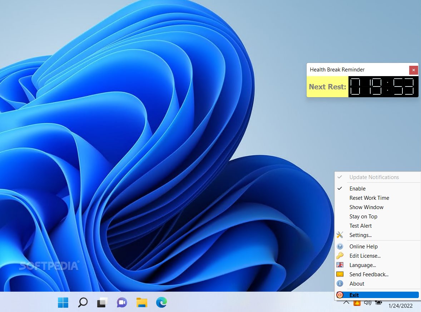The image size is (421, 312).
Task: Click the volume speaker tray icon
Action: 367,303
